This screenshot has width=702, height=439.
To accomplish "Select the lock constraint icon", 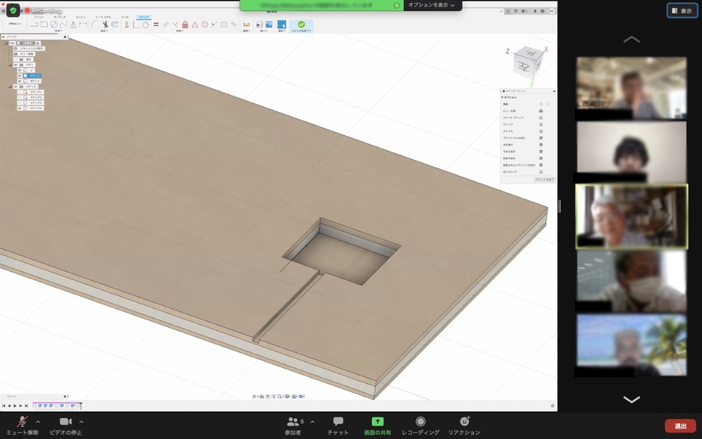I will tap(184, 25).
